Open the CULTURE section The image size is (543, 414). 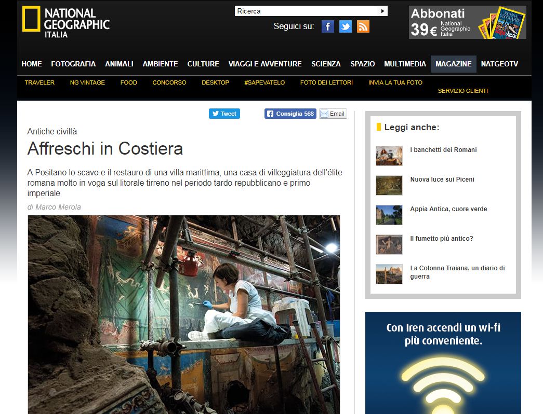[203, 64]
